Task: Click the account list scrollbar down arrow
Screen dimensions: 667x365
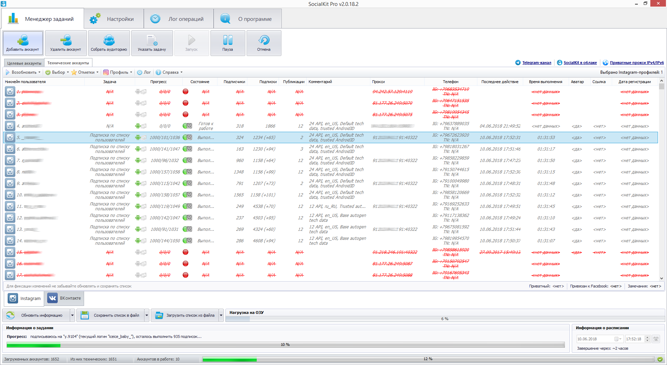Action: [x=661, y=278]
